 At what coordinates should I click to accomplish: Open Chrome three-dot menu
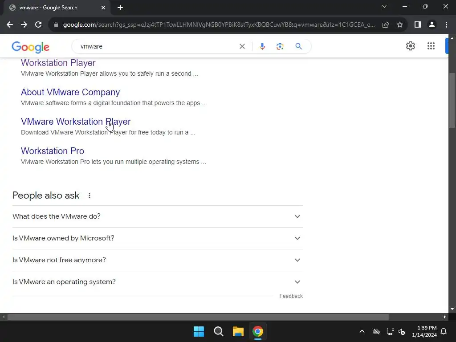click(446, 25)
